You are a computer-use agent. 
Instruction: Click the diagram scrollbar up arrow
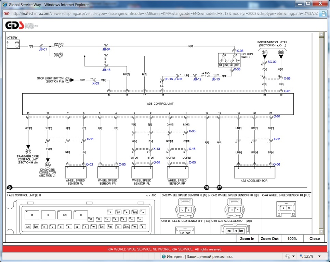coord(321,35)
